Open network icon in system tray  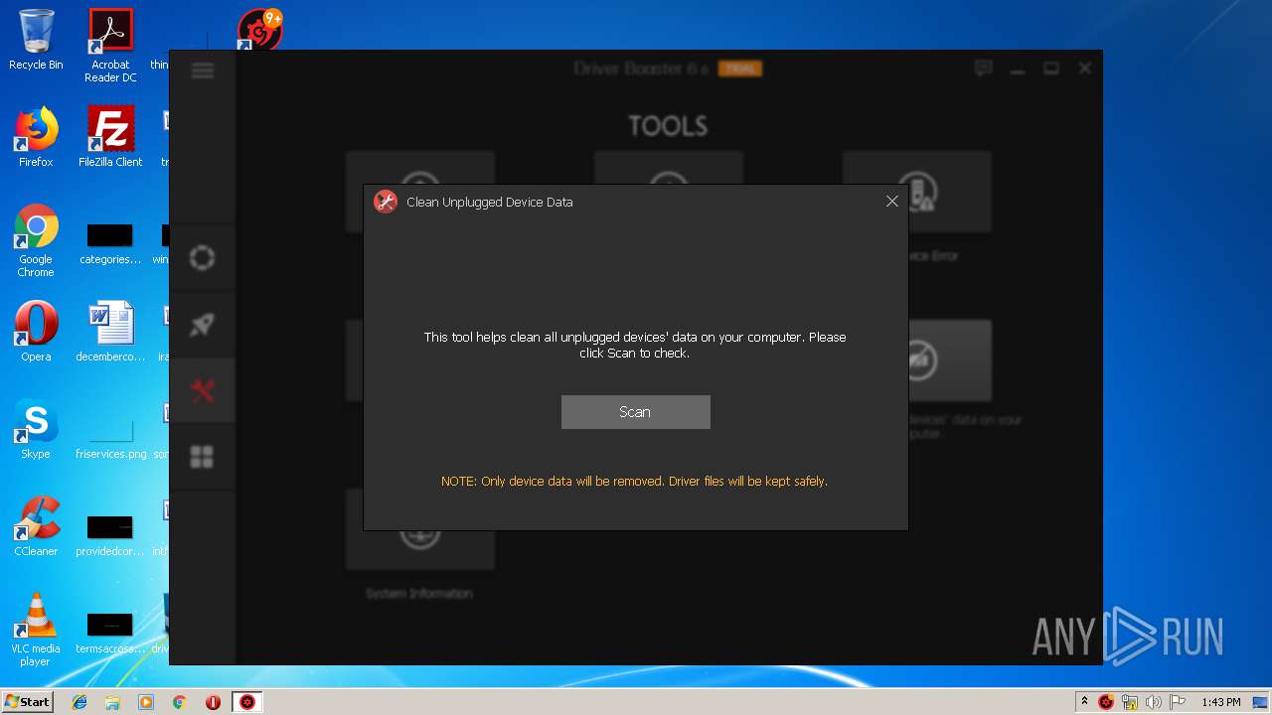pyautogui.click(x=1130, y=702)
